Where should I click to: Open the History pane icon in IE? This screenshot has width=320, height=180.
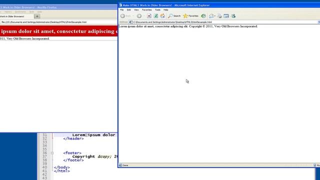tap(203, 16)
